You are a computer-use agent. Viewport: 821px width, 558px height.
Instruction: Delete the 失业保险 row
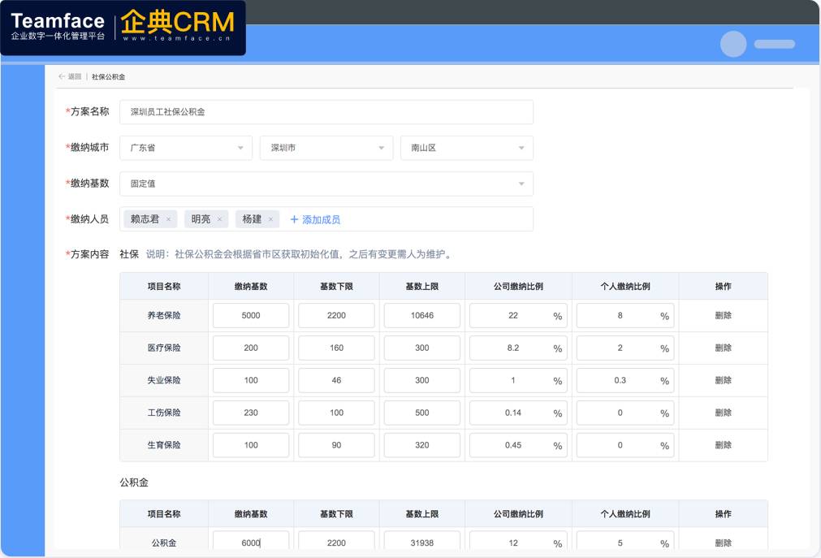pos(723,380)
